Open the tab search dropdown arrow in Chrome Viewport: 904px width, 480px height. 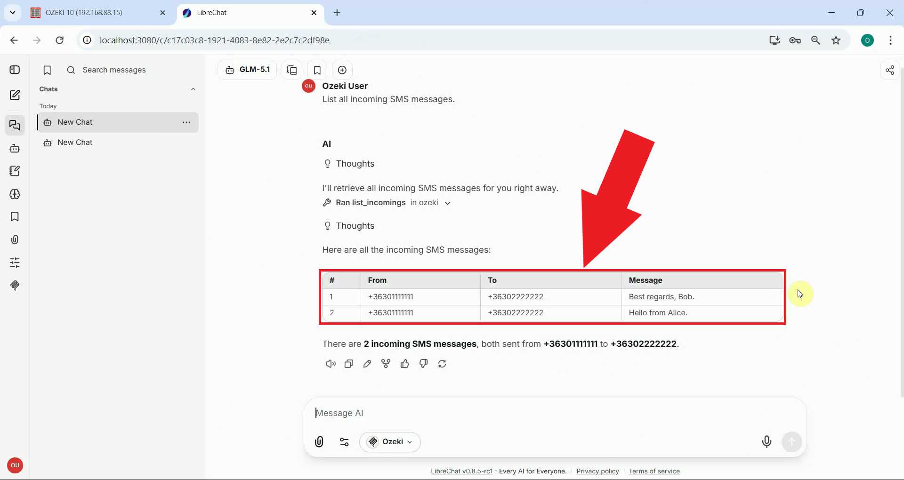click(13, 13)
